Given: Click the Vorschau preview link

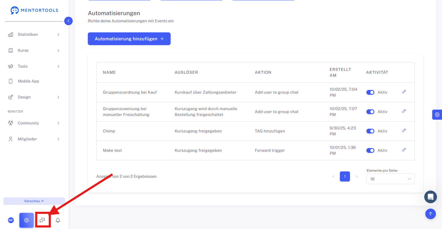Looking at the screenshot, I should coord(34,201).
